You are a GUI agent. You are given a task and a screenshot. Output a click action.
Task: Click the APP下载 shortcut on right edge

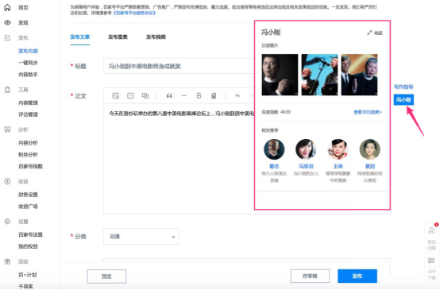click(x=431, y=275)
